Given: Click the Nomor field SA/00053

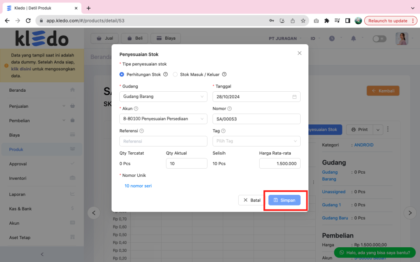Looking at the screenshot, I should pyautogui.click(x=256, y=119).
